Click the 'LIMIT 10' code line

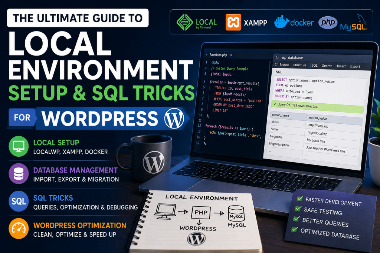[220, 110]
